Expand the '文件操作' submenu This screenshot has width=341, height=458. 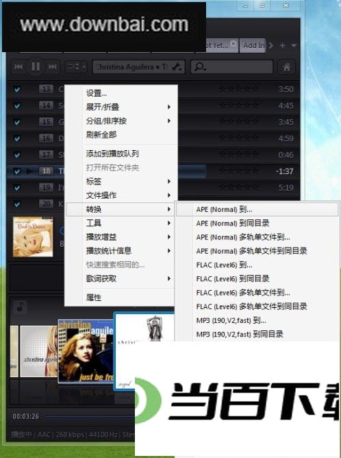[122, 195]
